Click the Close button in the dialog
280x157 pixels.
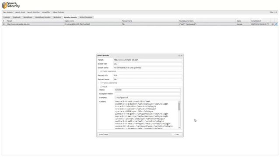(177, 134)
